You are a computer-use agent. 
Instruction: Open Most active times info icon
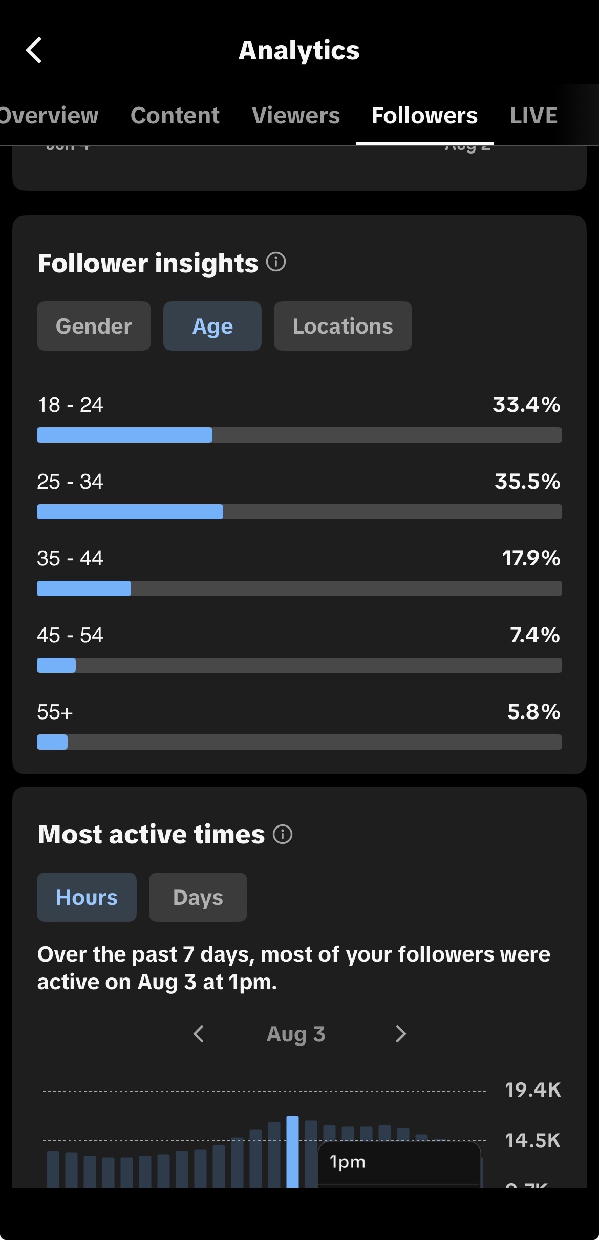[x=283, y=834]
